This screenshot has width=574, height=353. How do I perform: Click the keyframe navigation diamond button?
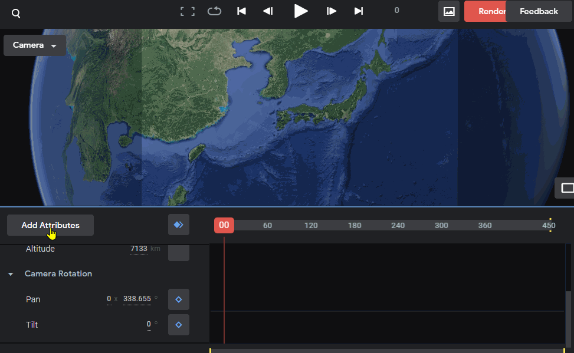tap(179, 225)
